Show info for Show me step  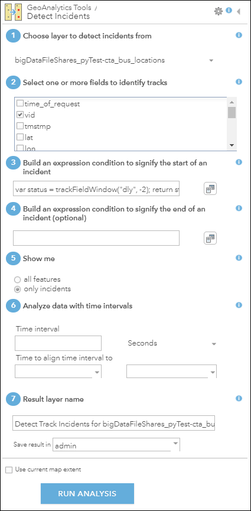click(239, 258)
